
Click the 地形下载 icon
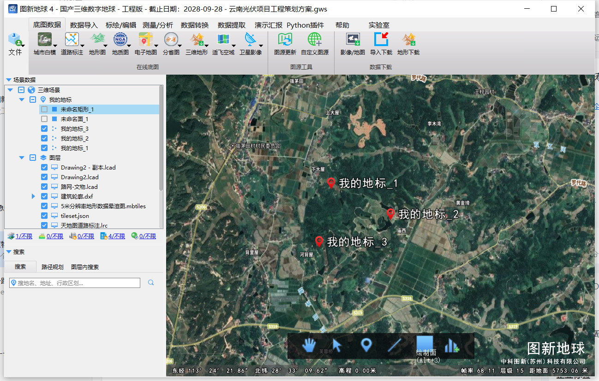[x=408, y=40]
